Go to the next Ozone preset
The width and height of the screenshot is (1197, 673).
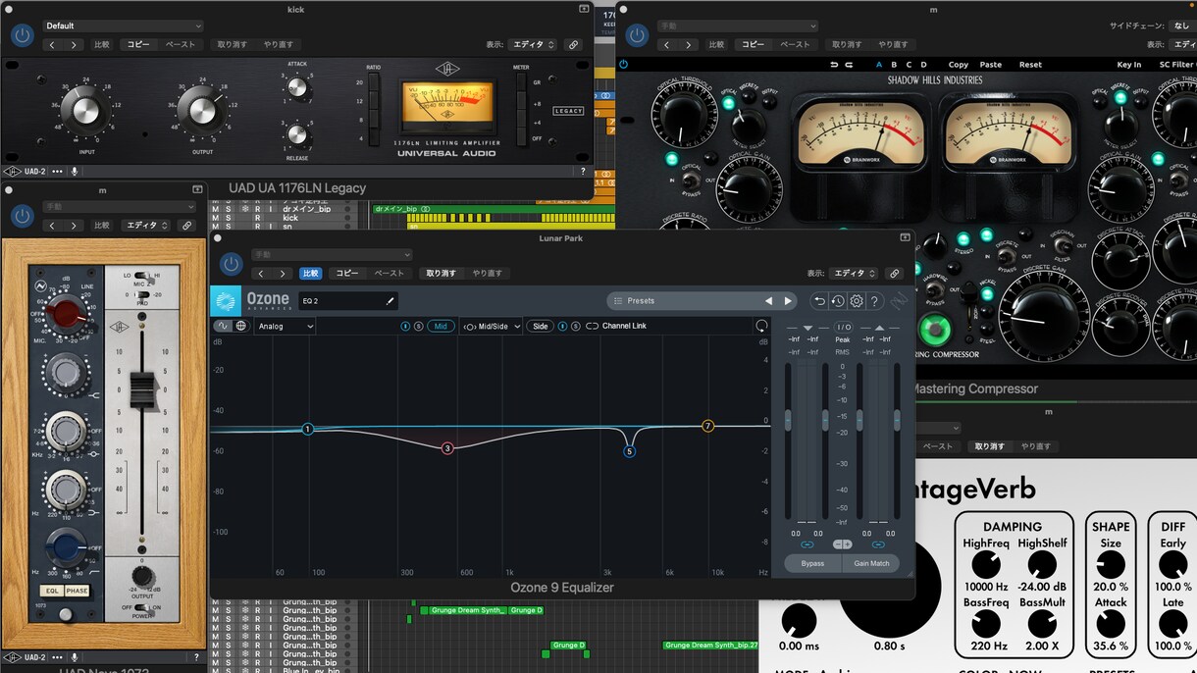pyautogui.click(x=788, y=301)
